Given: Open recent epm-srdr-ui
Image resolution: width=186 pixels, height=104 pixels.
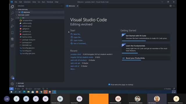Looking at the screenshot, I should pyautogui.click(x=75, y=66).
